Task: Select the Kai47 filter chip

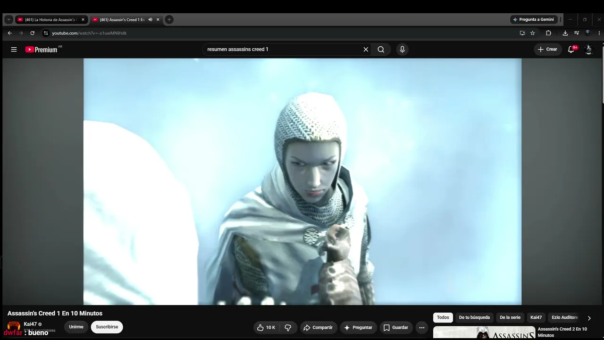Action: 536,317
